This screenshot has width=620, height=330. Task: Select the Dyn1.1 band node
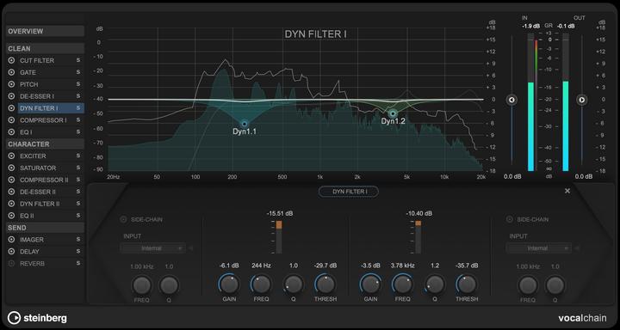[245, 124]
